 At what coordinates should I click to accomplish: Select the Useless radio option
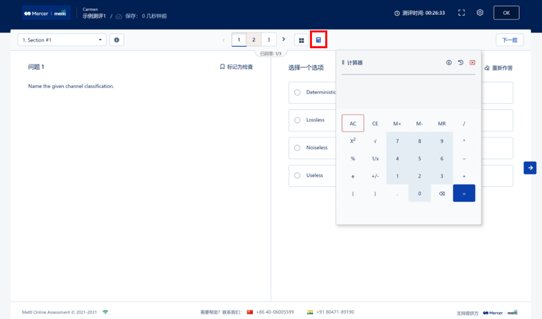tap(298, 176)
